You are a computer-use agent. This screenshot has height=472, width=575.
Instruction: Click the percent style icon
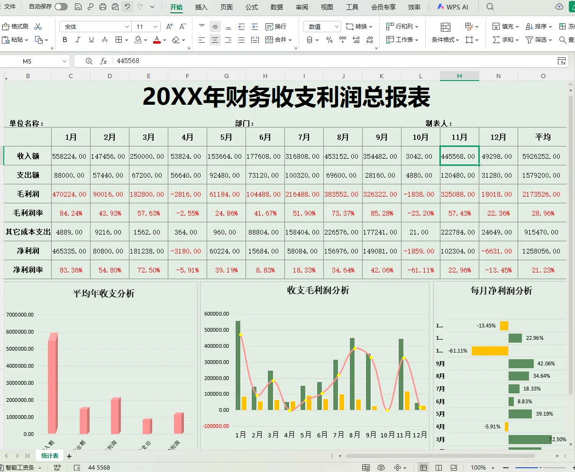[329, 40]
